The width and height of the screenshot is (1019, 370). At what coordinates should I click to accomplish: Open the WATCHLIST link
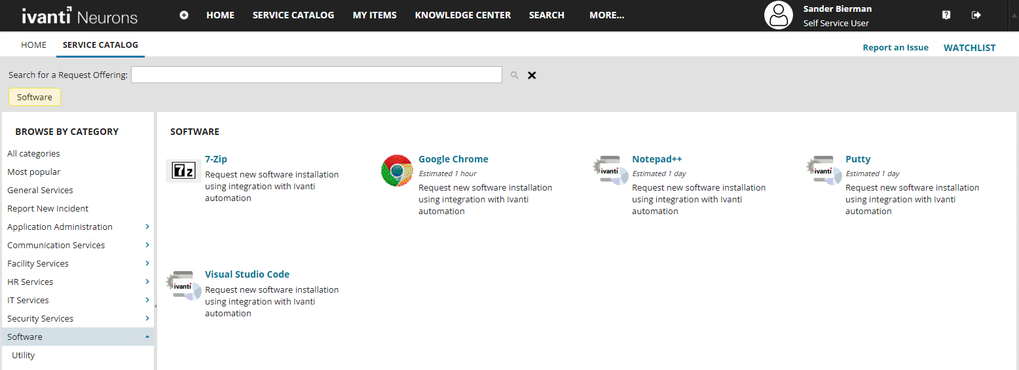(969, 48)
